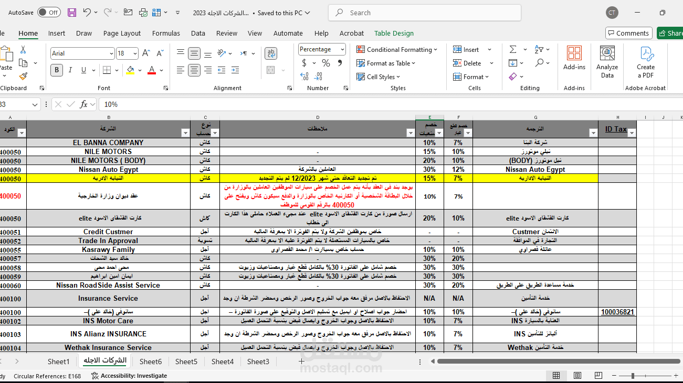Select the Format Painter brush

tap(23, 76)
